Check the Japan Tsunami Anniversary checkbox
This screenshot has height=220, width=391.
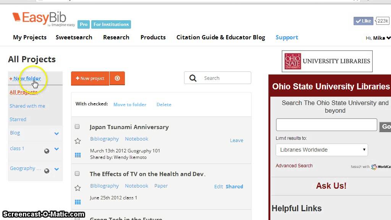tap(77, 126)
